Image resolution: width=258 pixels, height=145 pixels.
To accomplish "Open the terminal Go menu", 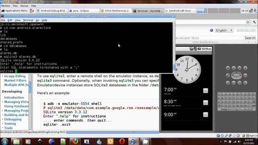I will (x=37, y=20).
